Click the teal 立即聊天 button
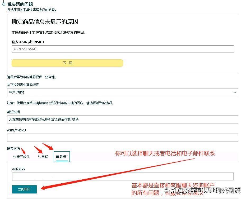This screenshot has width=246, height=199. click(x=24, y=189)
